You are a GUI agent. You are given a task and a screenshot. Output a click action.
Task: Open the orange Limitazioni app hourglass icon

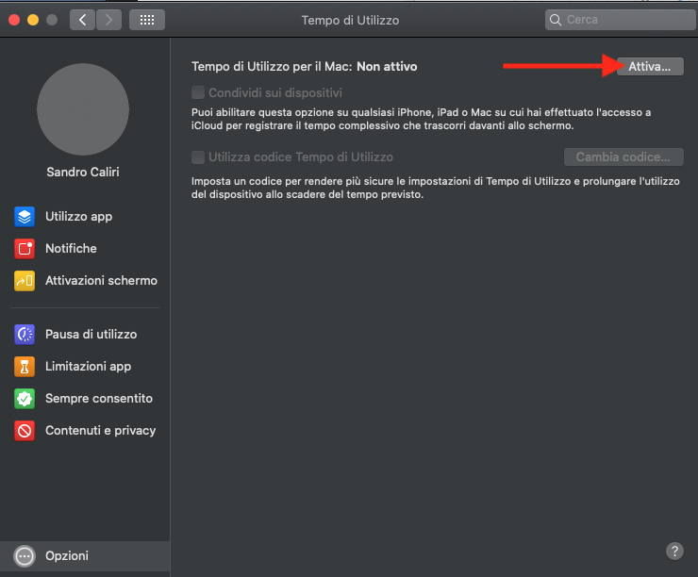coord(25,367)
